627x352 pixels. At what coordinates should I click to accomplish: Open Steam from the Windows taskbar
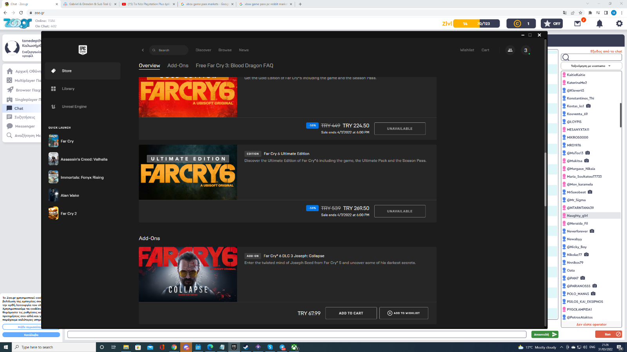click(x=246, y=347)
